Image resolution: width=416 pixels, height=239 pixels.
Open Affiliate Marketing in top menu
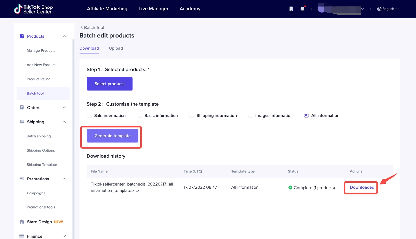[x=107, y=9]
